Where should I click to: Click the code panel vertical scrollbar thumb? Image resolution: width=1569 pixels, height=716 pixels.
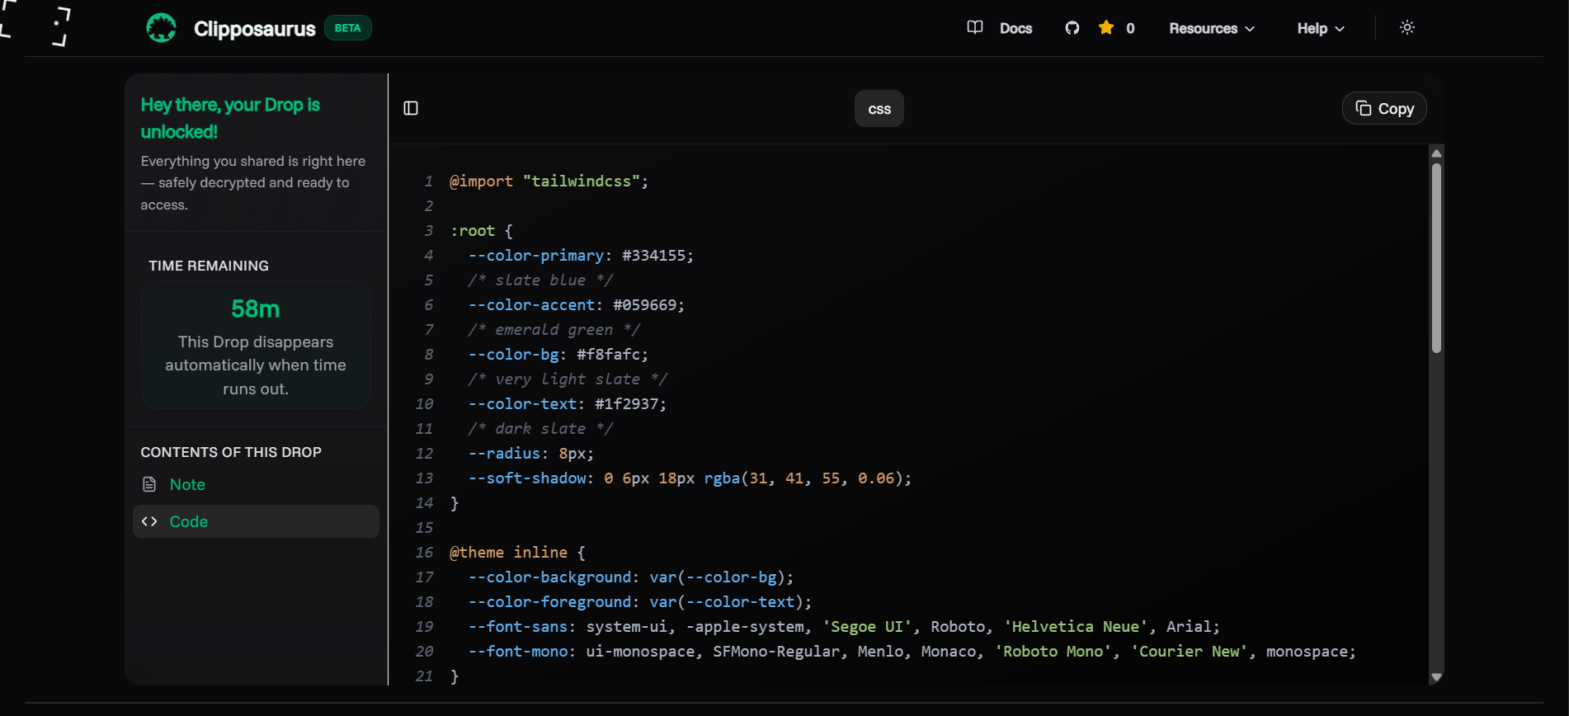(1436, 257)
